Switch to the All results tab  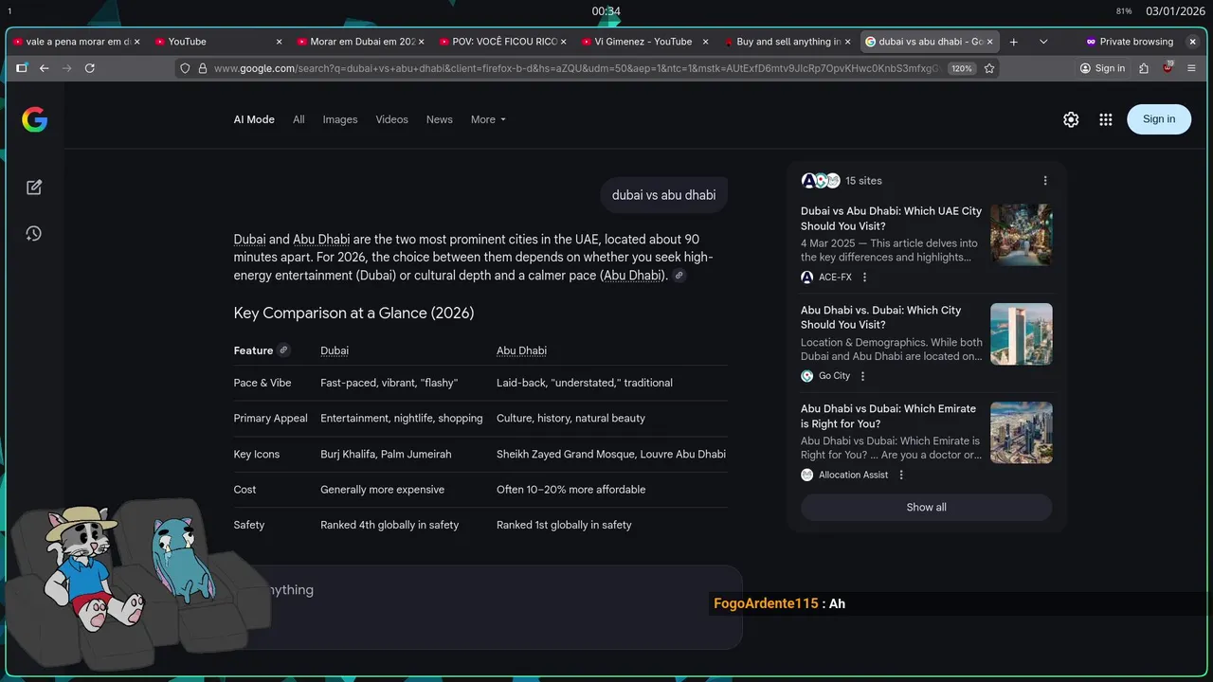click(x=299, y=119)
